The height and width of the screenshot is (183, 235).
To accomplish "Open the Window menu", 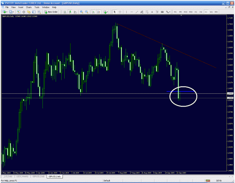I will tap(45, 7).
